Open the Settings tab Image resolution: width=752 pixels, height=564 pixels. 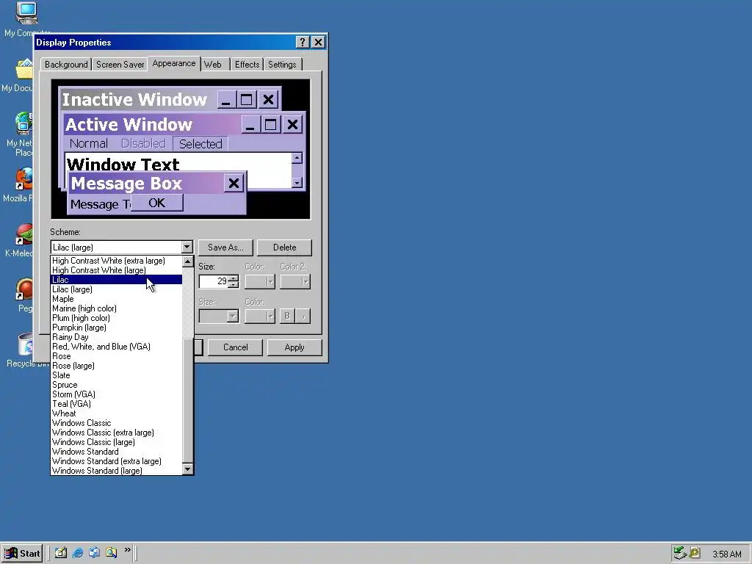point(282,65)
